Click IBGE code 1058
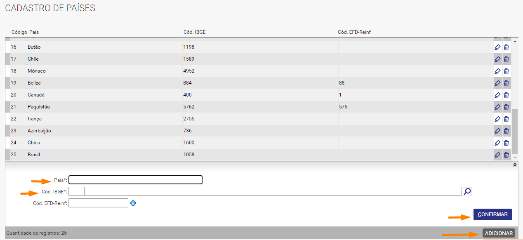Image resolution: width=523 pixels, height=240 pixels. click(x=189, y=155)
